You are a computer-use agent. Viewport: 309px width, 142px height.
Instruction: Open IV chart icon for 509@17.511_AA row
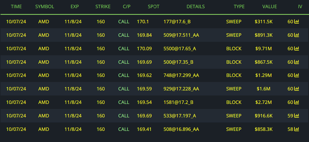click(x=296, y=35)
